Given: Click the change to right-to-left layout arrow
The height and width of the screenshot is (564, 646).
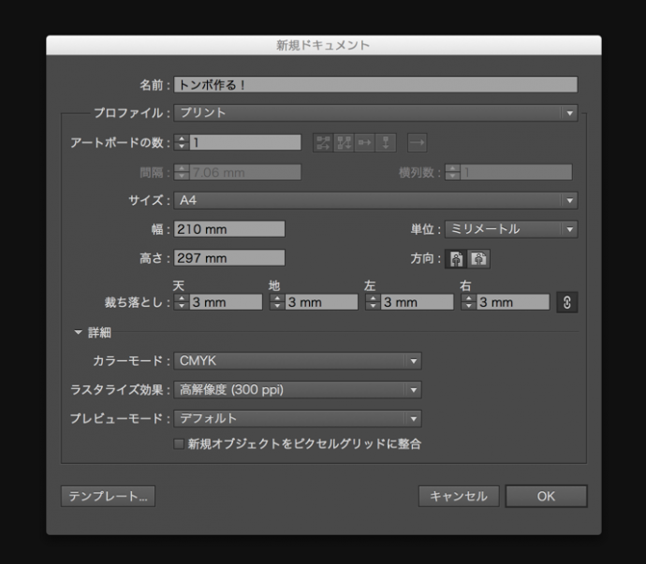Looking at the screenshot, I should tap(418, 143).
